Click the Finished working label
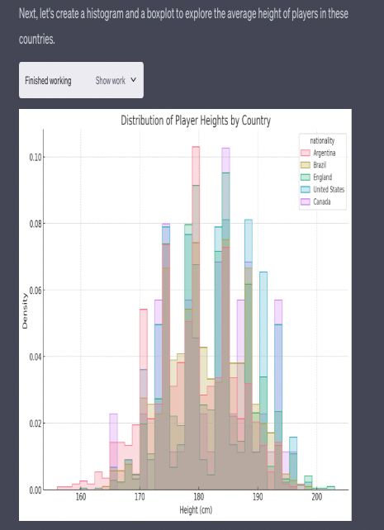The width and height of the screenshot is (384, 530). (x=48, y=80)
